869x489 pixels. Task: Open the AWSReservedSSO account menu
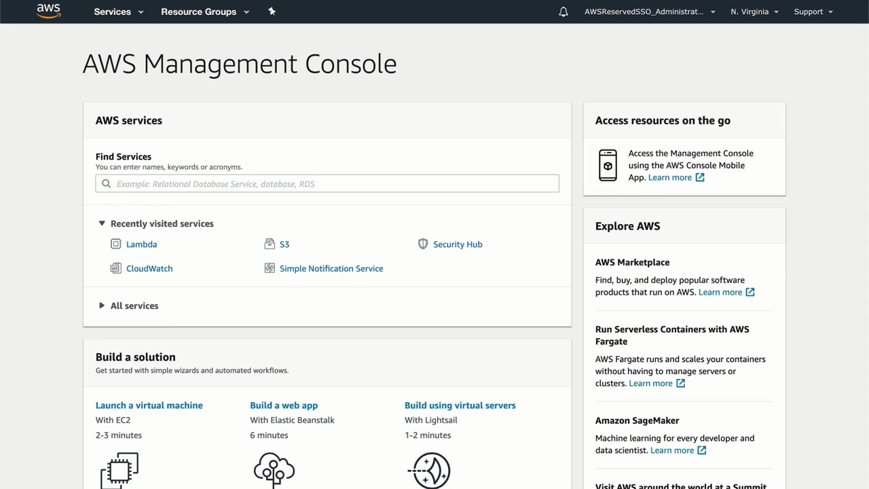coord(650,12)
